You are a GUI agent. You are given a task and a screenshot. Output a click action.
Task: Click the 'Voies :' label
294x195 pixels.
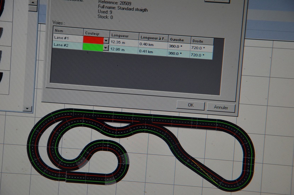(58, 23)
